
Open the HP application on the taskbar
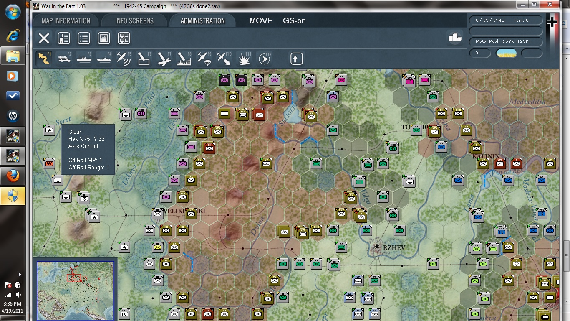[13, 116]
